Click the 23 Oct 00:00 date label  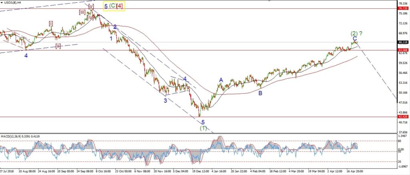tap(123, 171)
